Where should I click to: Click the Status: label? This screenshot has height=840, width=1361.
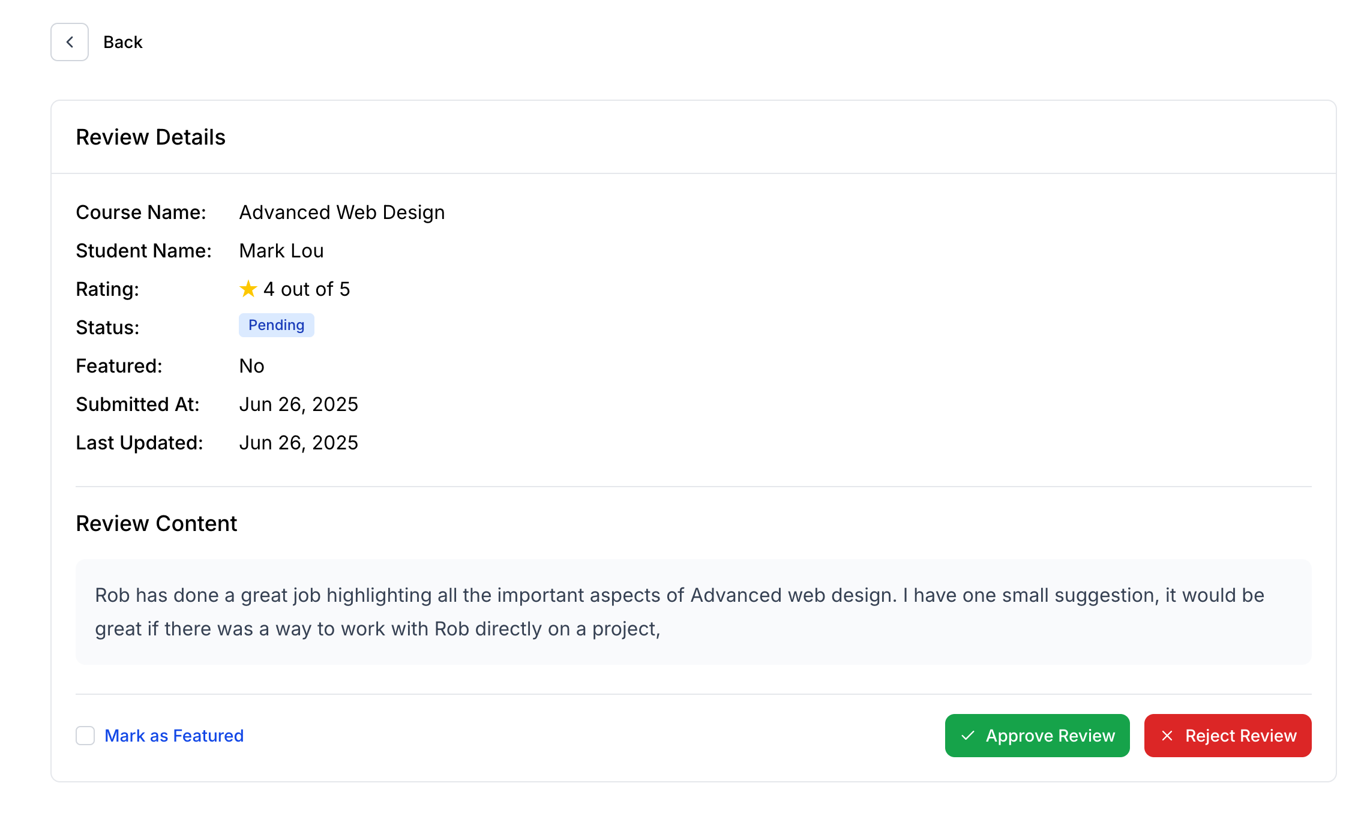(x=107, y=328)
